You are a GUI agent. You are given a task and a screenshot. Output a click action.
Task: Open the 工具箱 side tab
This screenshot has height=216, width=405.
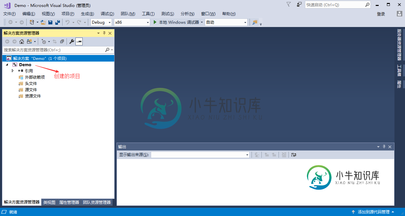click(399, 70)
